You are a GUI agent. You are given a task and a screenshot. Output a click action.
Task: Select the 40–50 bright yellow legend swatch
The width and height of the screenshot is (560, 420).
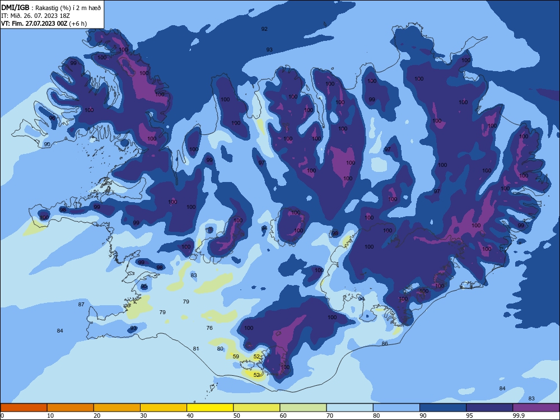click(x=210, y=408)
